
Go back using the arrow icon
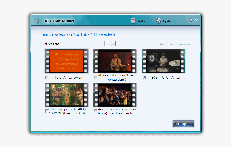37,21
